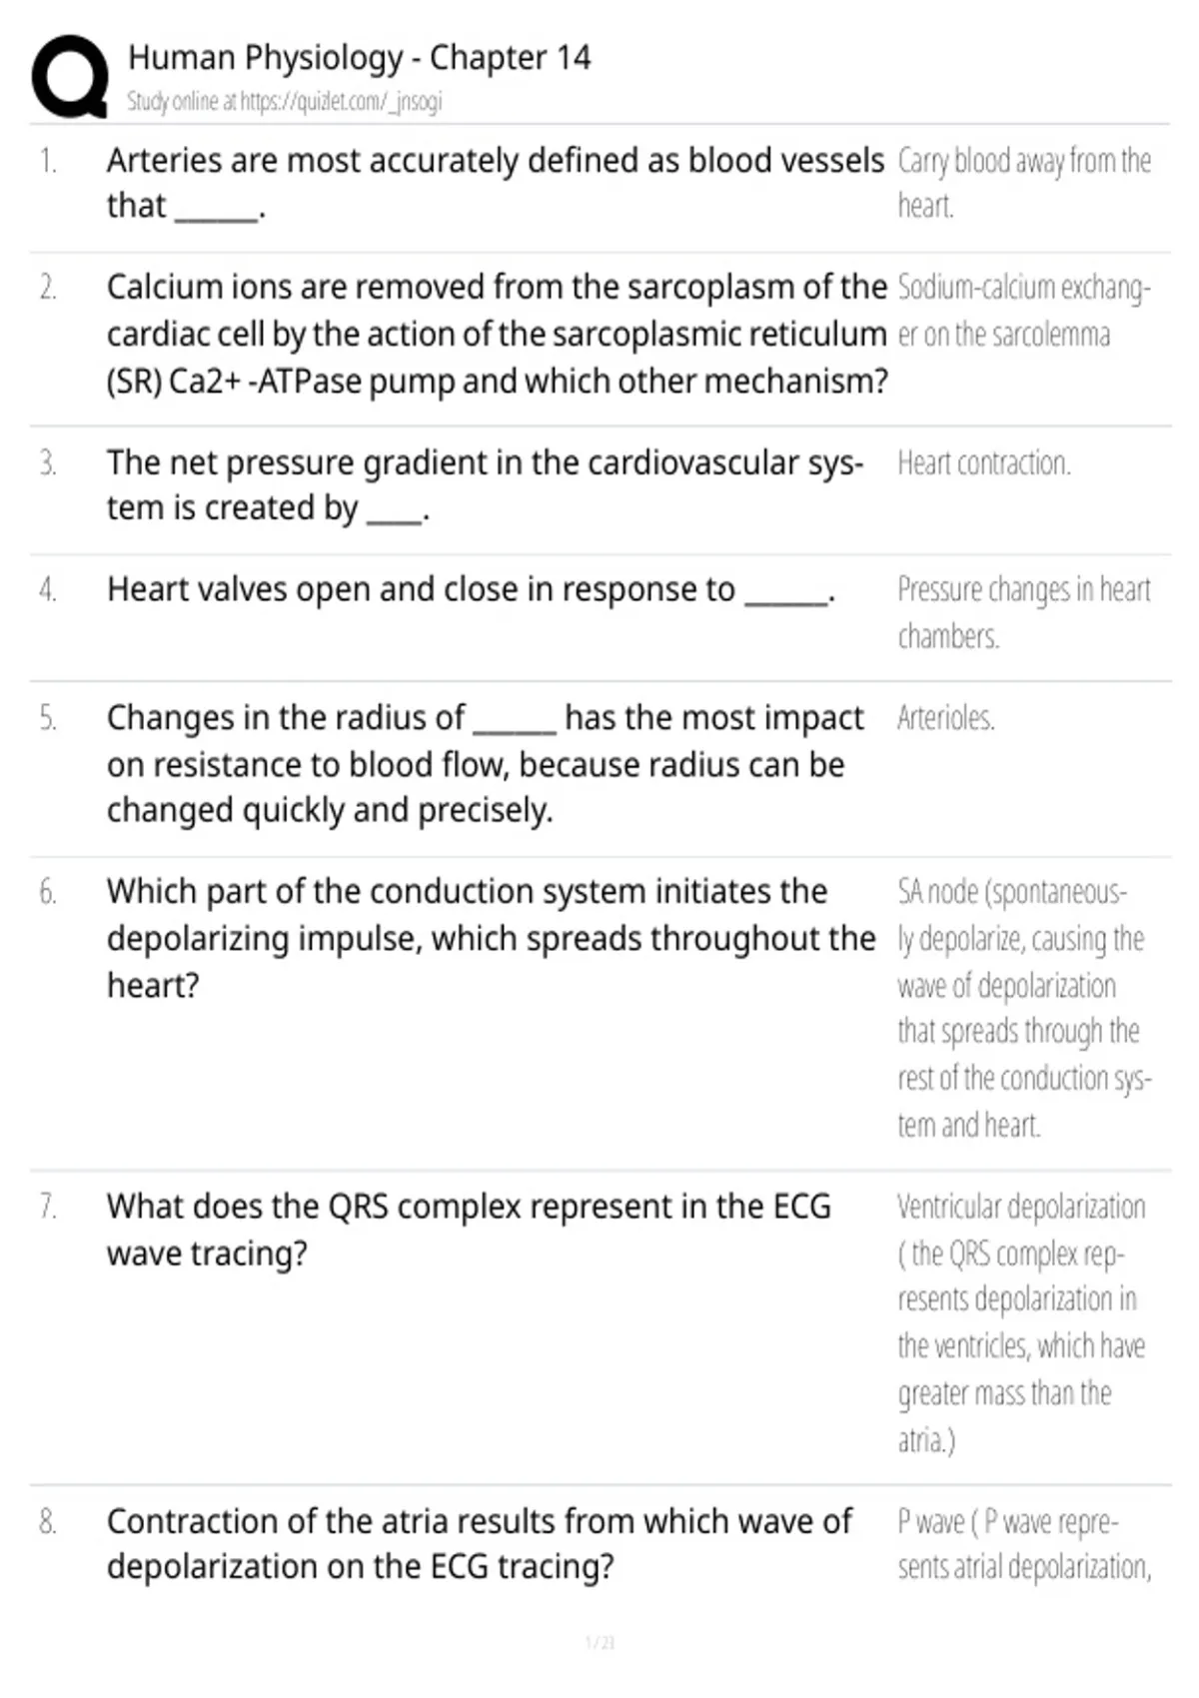Select question 4 about heart valves
This screenshot has width=1199, height=1698.
(472, 590)
